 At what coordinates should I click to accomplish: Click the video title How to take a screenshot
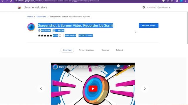coord(82,67)
